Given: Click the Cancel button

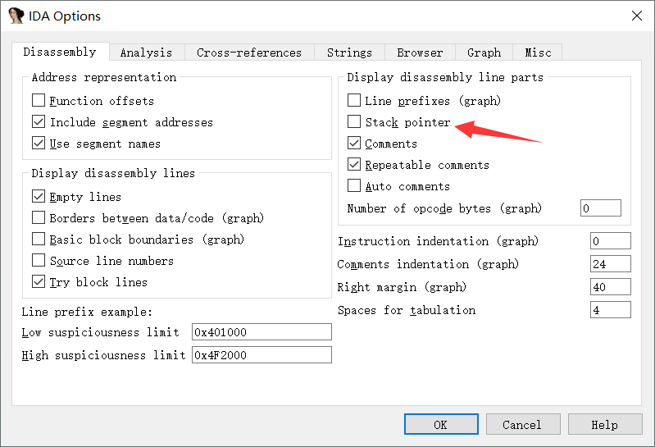Looking at the screenshot, I should pos(522,424).
